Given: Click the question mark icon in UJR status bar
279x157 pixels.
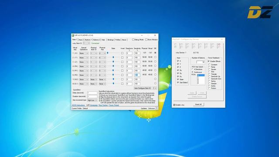Looking at the screenshot, I should (157, 108).
